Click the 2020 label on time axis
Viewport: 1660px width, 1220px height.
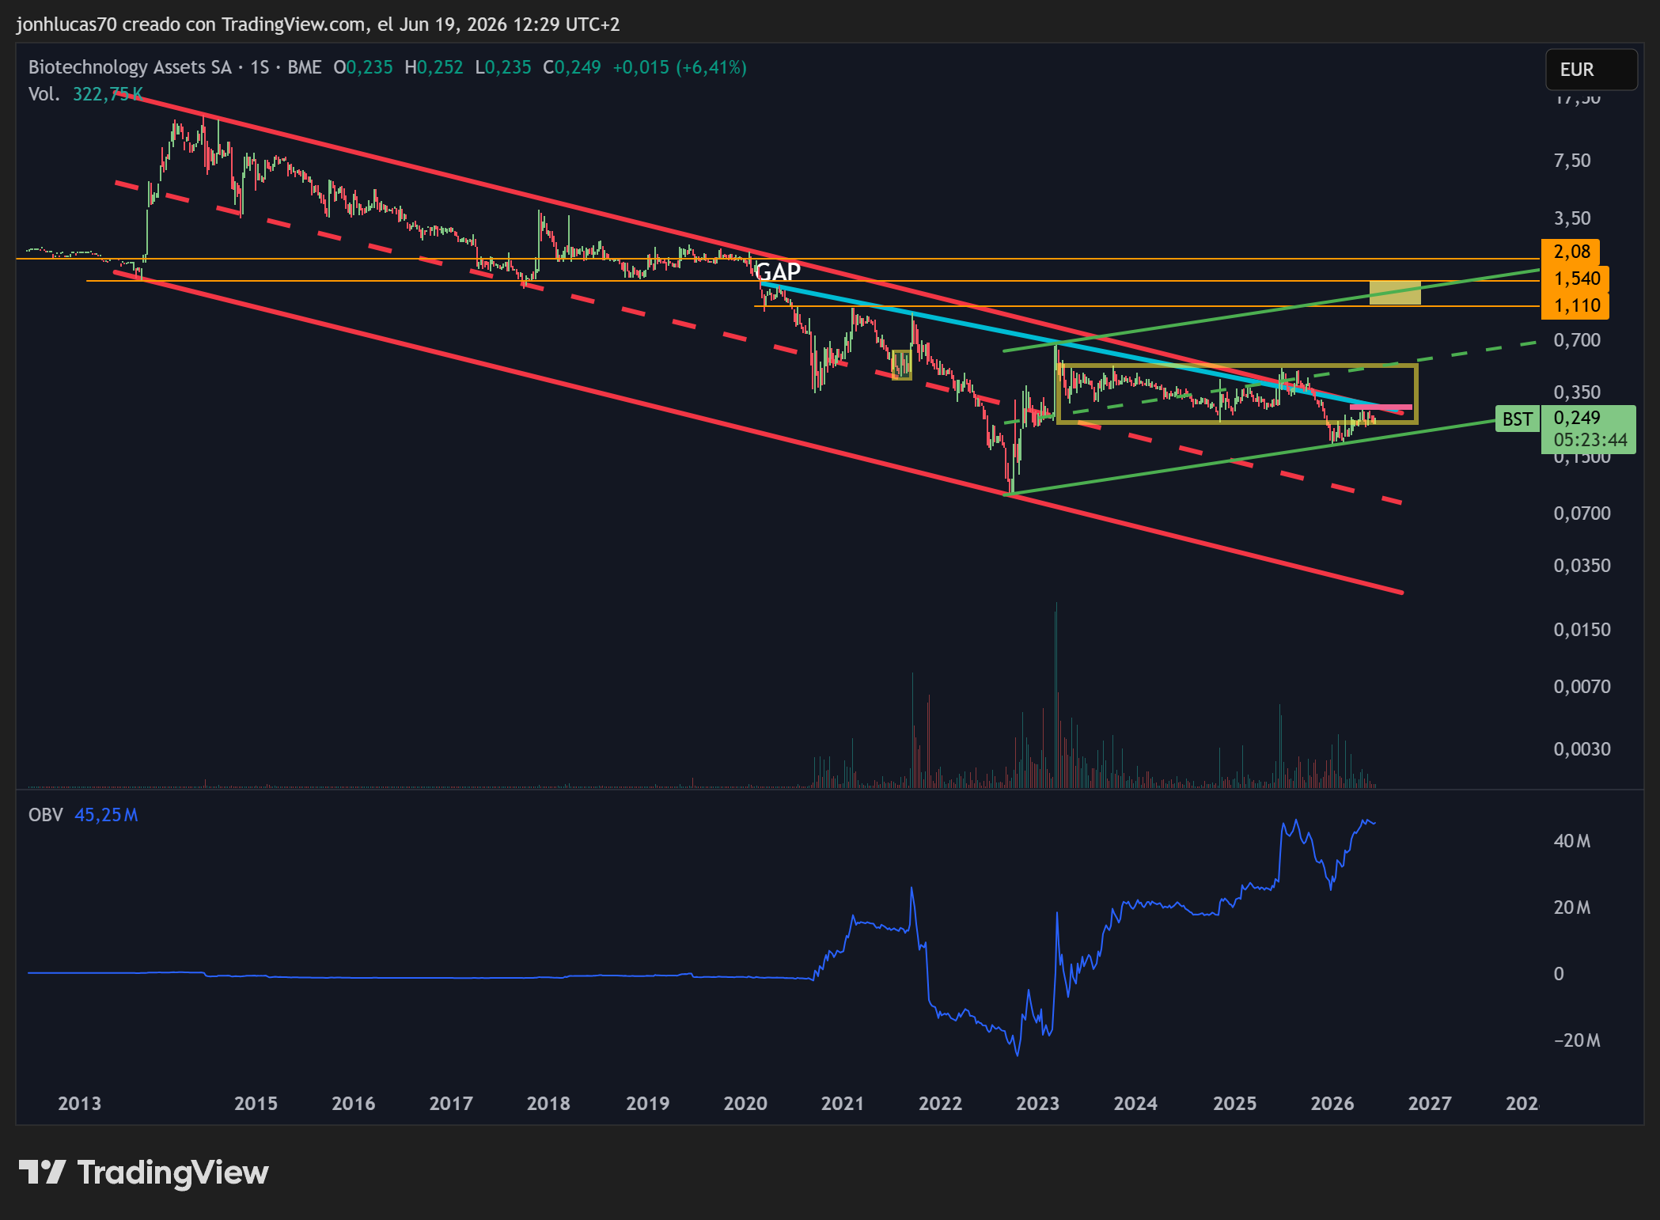point(745,1104)
